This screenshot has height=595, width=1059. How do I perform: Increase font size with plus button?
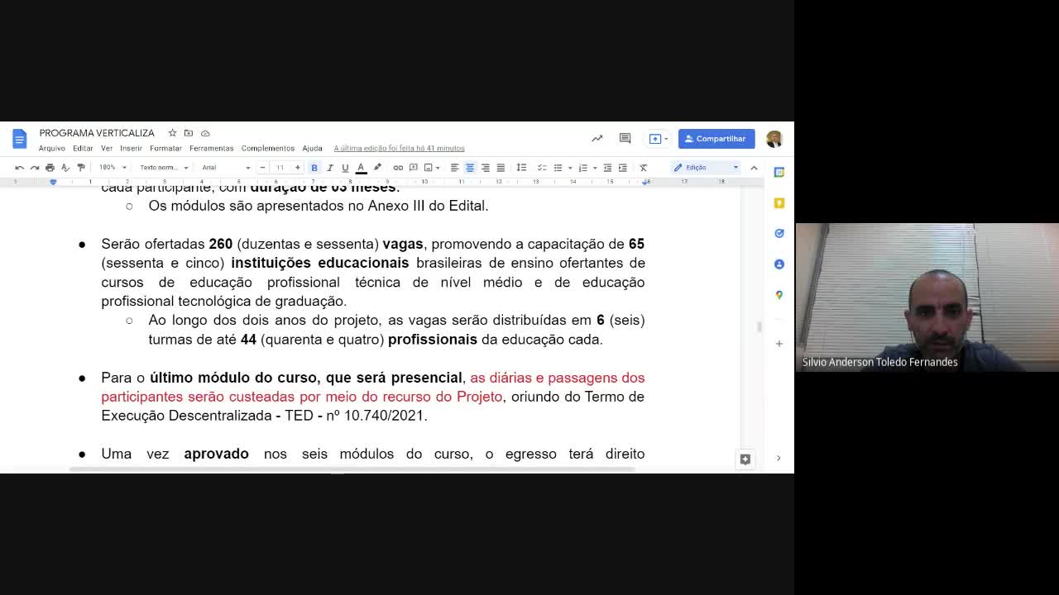[298, 168]
